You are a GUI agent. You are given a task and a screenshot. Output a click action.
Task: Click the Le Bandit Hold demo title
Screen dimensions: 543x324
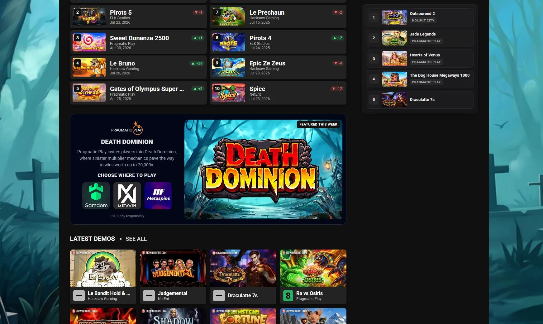point(109,293)
